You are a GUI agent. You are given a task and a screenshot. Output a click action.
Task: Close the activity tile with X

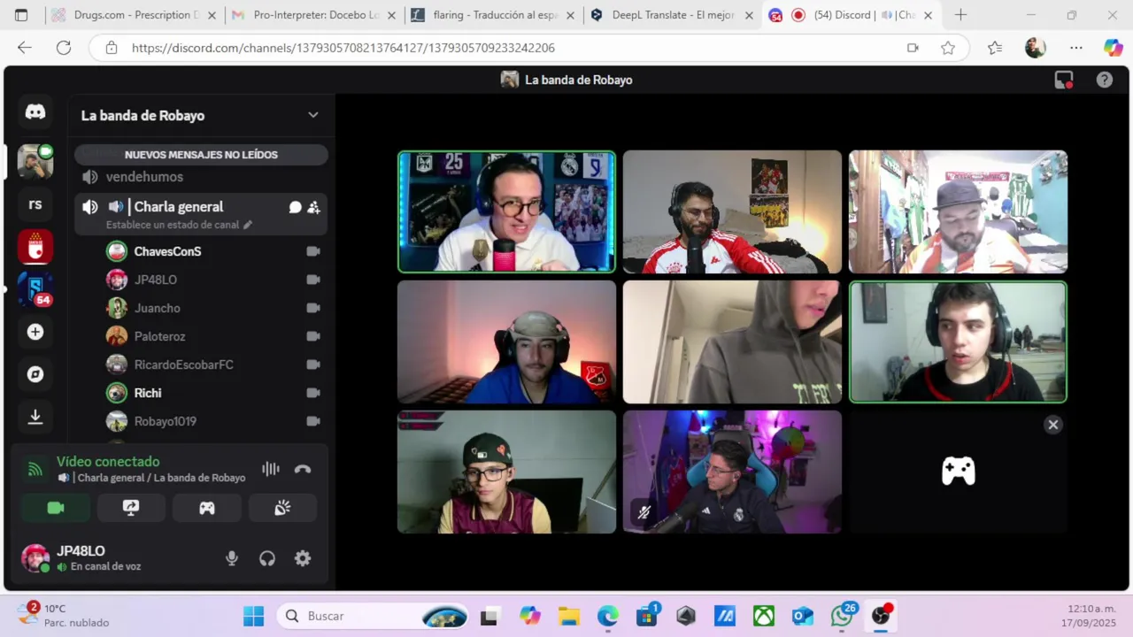[1053, 425]
